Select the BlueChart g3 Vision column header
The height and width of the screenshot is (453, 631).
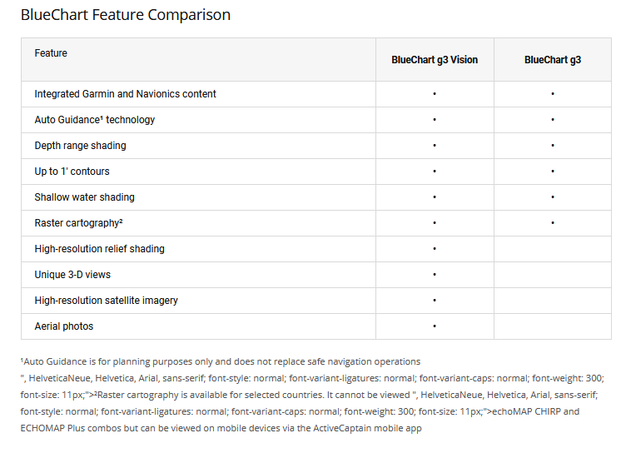point(435,60)
